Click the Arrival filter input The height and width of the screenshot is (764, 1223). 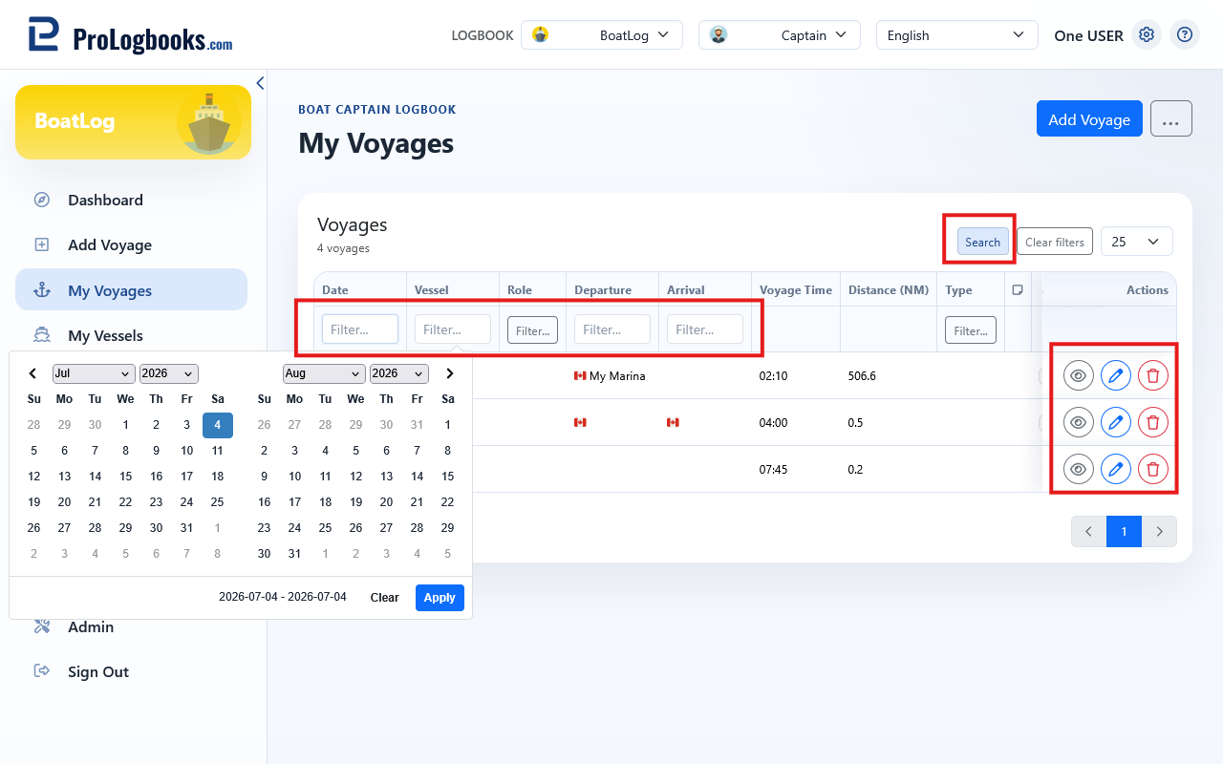pyautogui.click(x=705, y=329)
